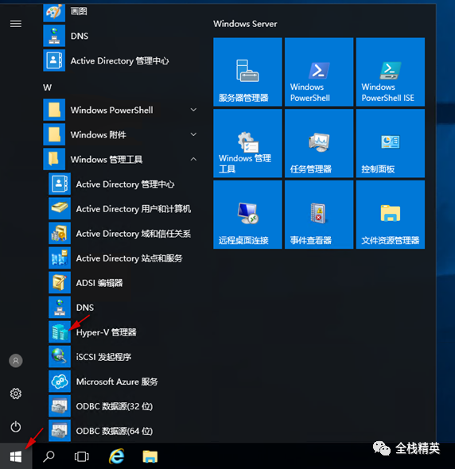Screen dimensions: 455x469
Task: Select "ODBC 数据源(64 位)" text label
Action: point(115,431)
